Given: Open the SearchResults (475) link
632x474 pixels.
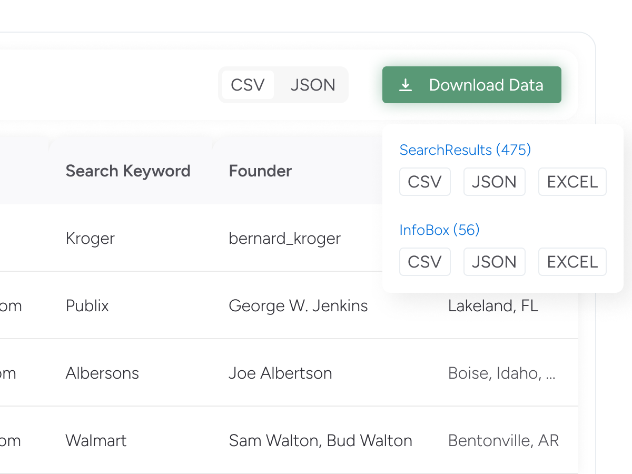Looking at the screenshot, I should tap(465, 150).
